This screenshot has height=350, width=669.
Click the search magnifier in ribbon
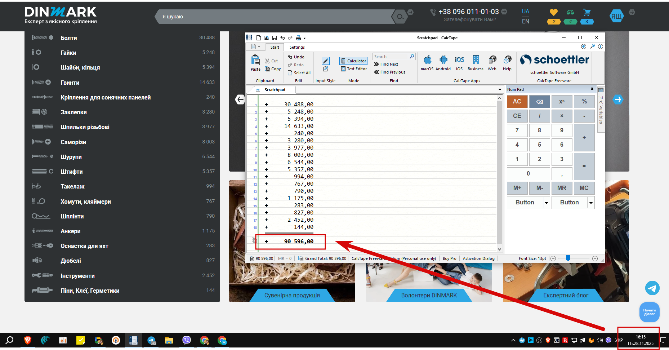412,57
